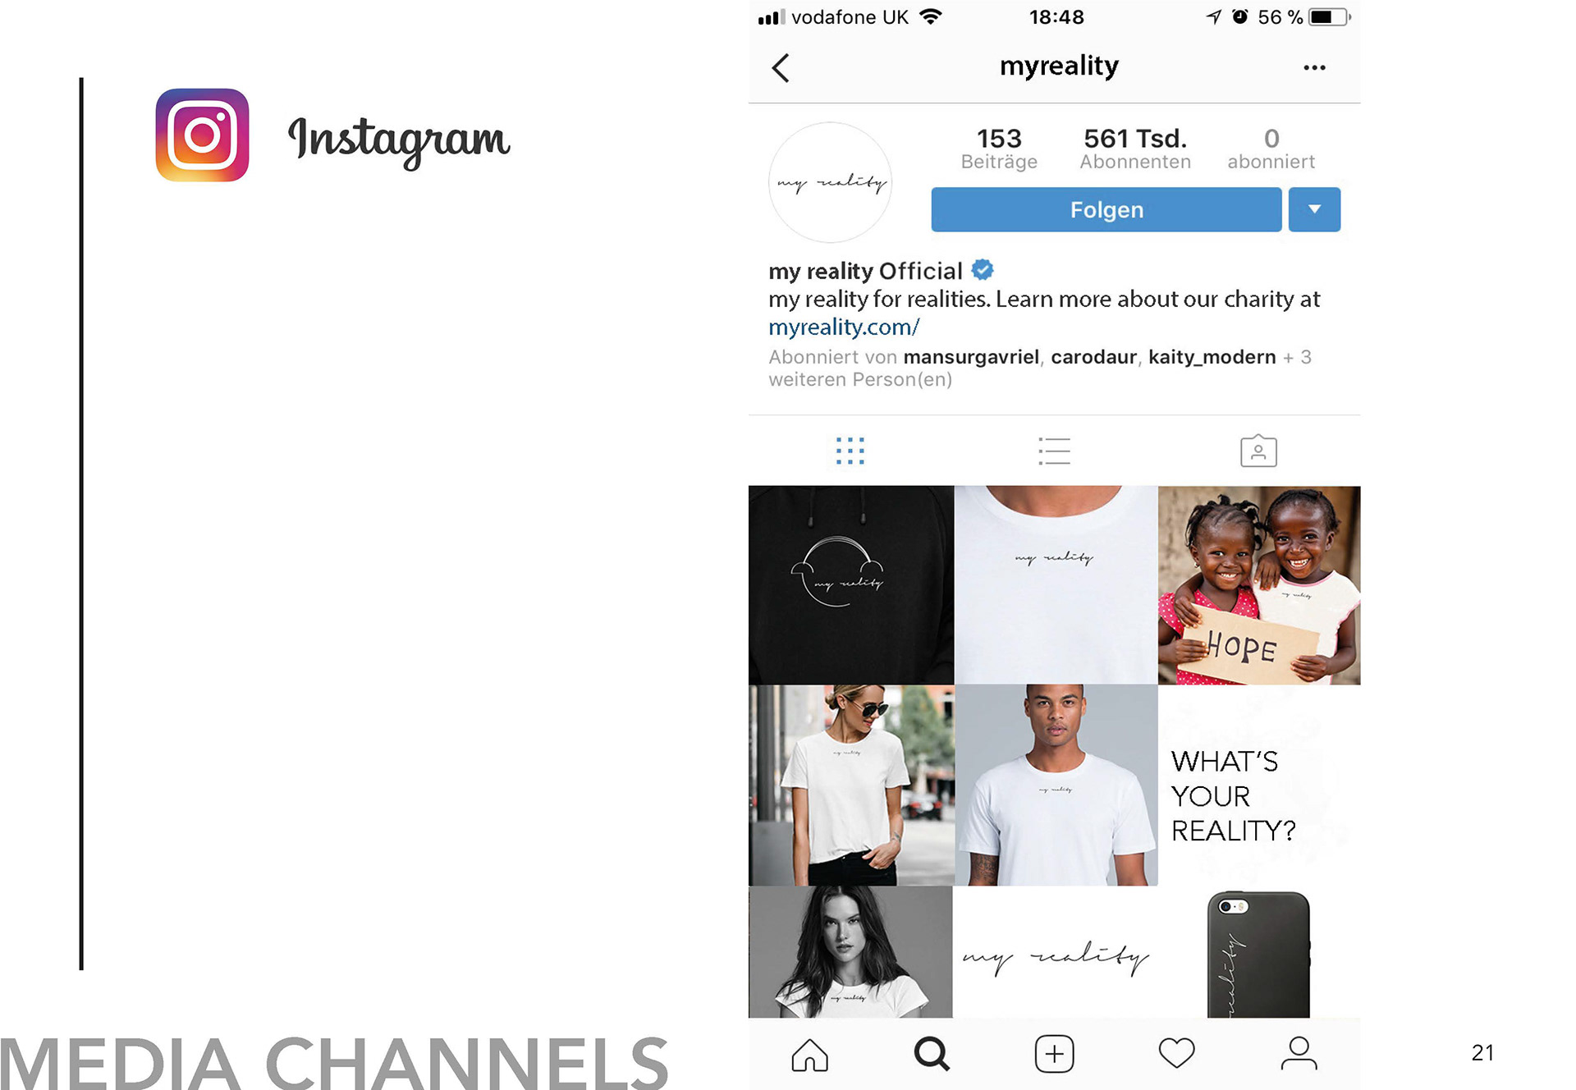Viewport: 1576px width, 1090px height.
Task: Click the Instagram logo on the slide
Action: pyautogui.click(x=202, y=135)
